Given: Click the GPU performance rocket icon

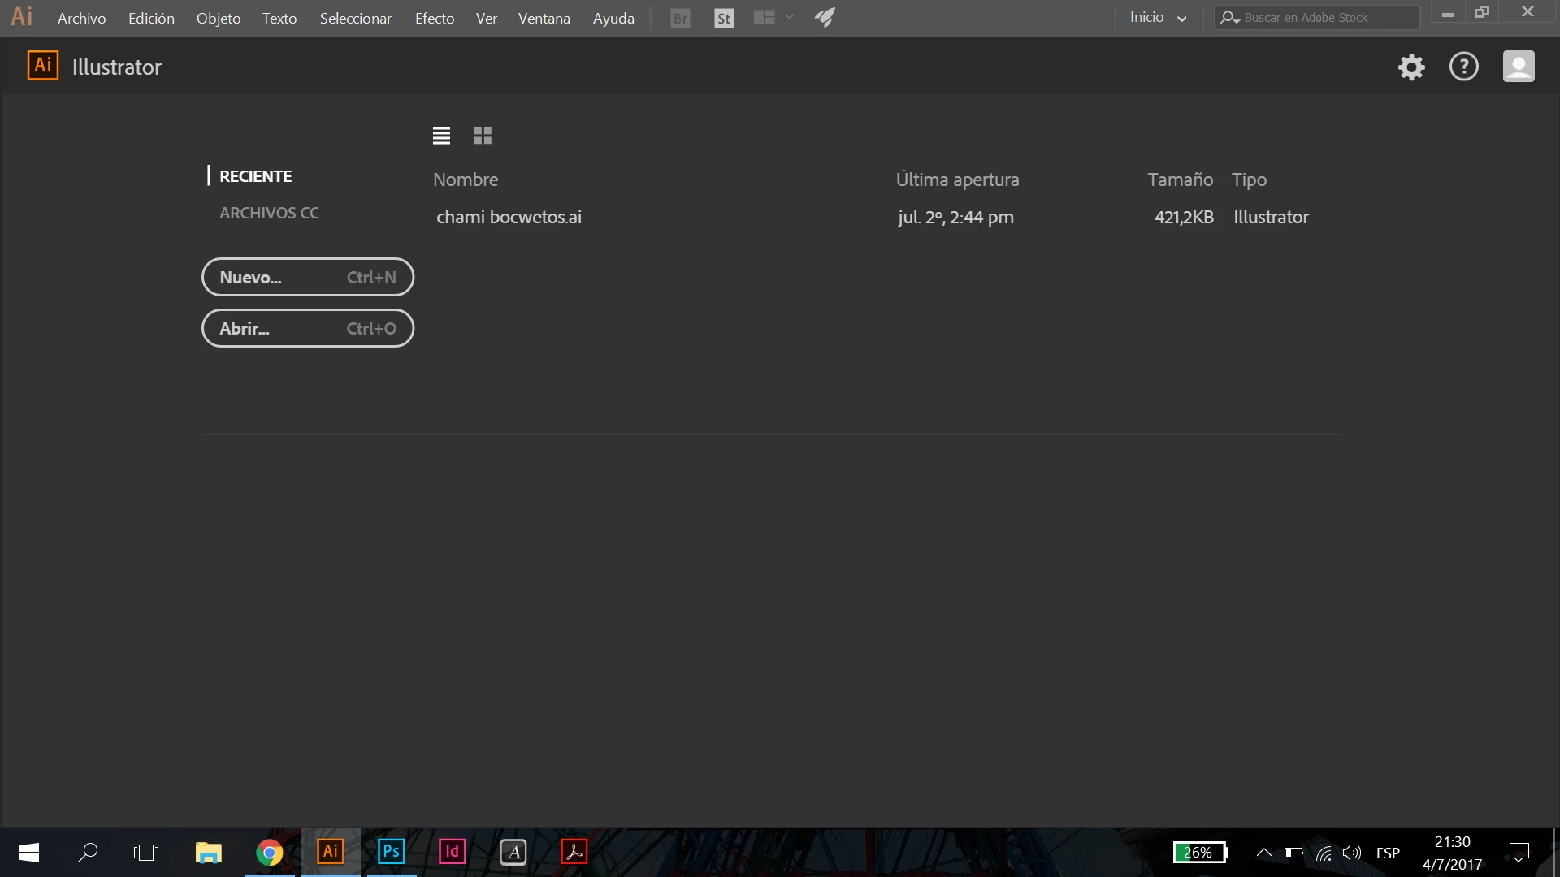Looking at the screenshot, I should [825, 17].
